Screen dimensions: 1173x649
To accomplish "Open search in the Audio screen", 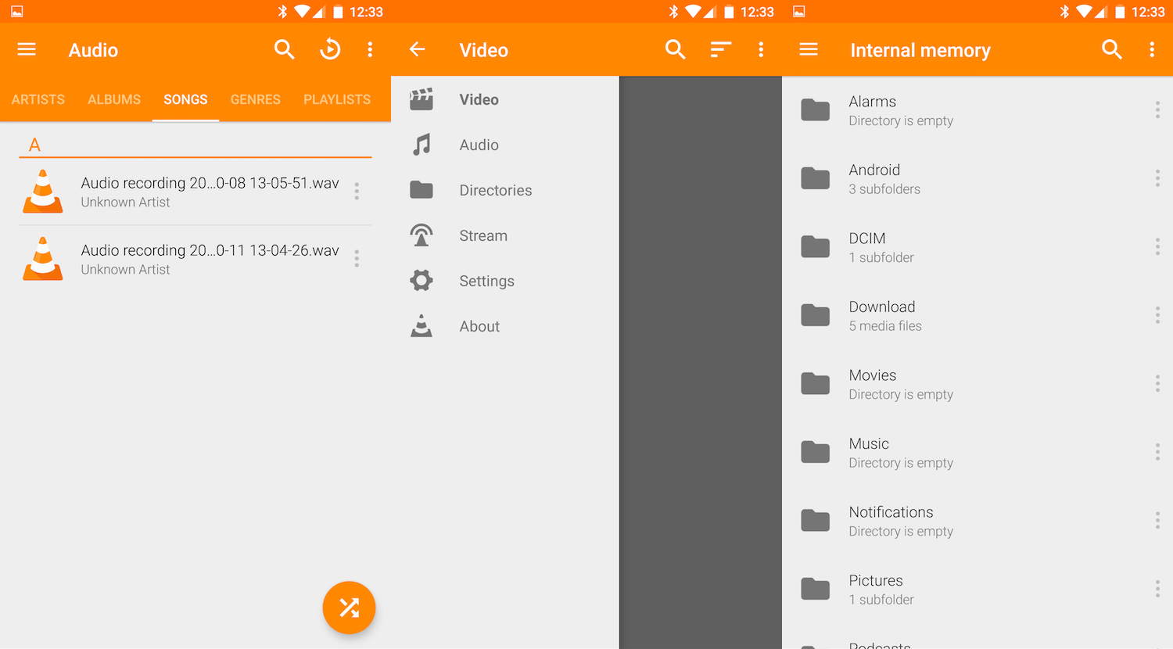I will click(x=284, y=50).
